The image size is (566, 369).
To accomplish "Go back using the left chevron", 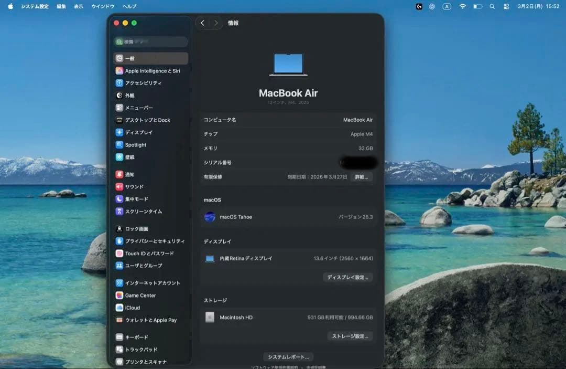I will pyautogui.click(x=203, y=23).
